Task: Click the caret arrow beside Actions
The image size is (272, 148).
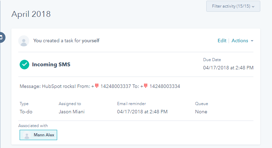Action: click(252, 41)
